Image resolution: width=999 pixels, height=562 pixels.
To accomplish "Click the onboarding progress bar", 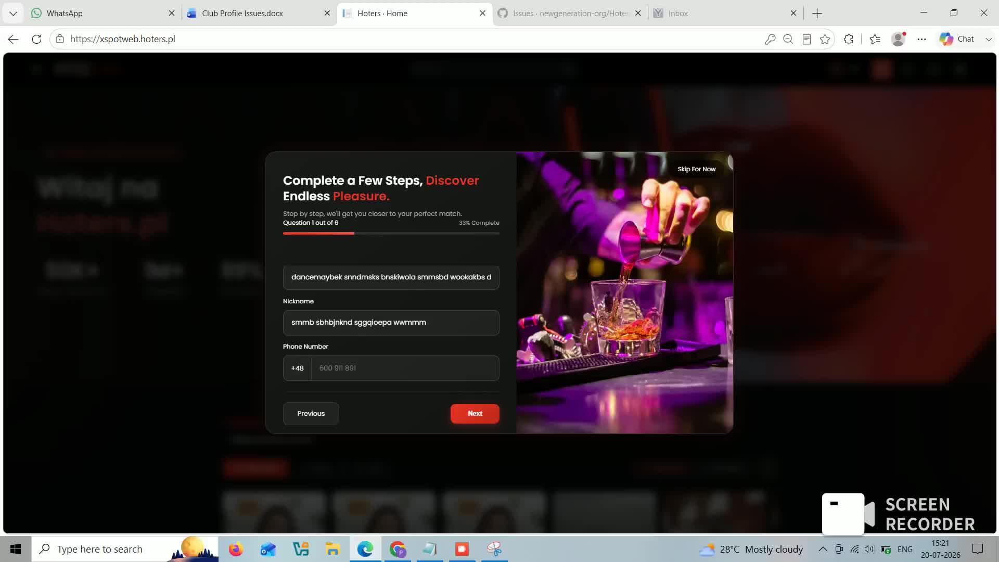I will tap(391, 233).
